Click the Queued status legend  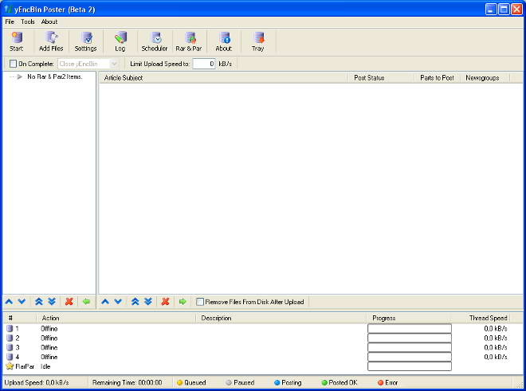point(191,382)
